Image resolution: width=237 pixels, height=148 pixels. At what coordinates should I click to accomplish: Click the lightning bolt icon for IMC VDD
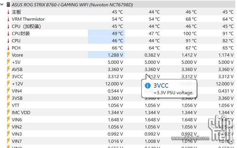[x=8, y=112]
